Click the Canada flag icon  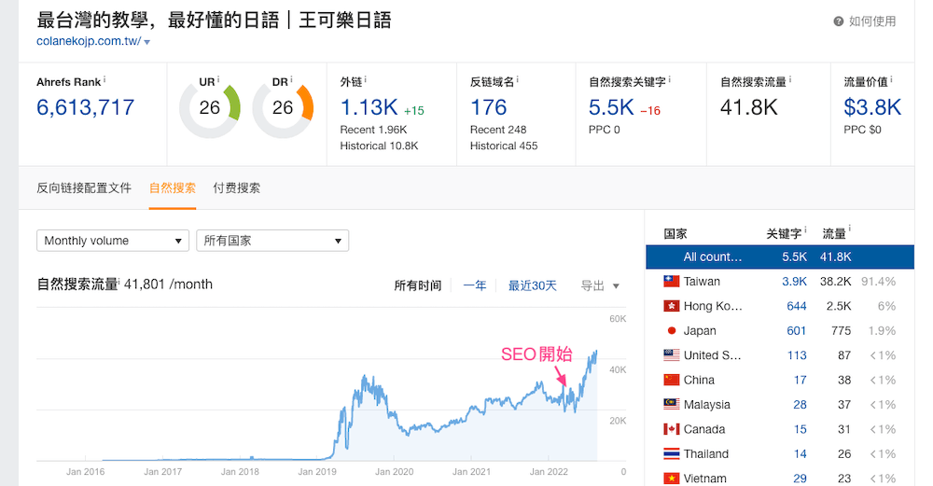click(x=671, y=429)
